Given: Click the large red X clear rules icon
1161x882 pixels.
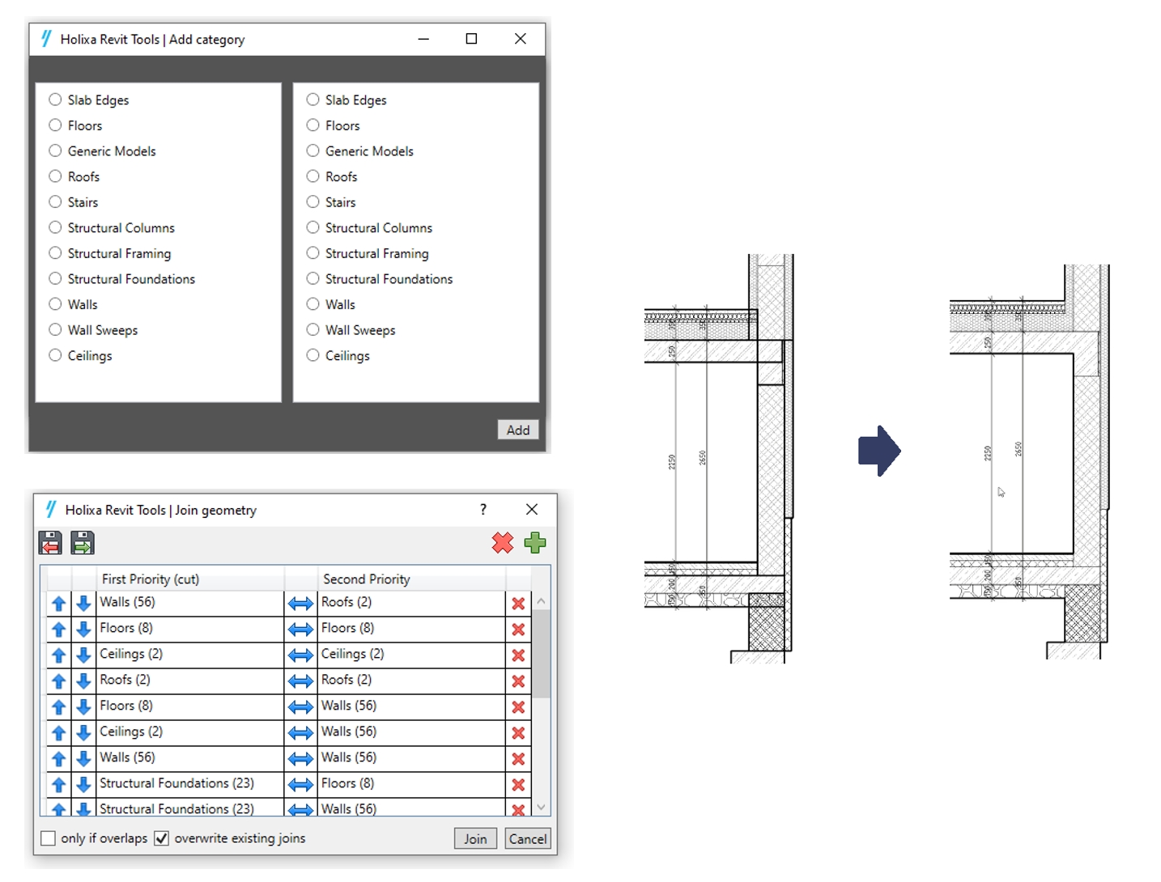Looking at the screenshot, I should tap(502, 542).
